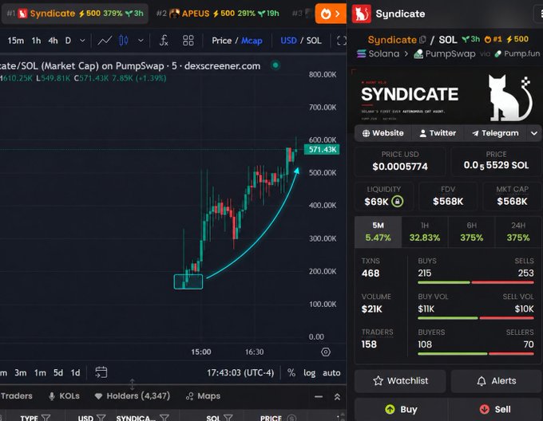Viewport: 543px width, 421px height.
Task: Open the indicators fx icon
Action: pyautogui.click(x=164, y=41)
